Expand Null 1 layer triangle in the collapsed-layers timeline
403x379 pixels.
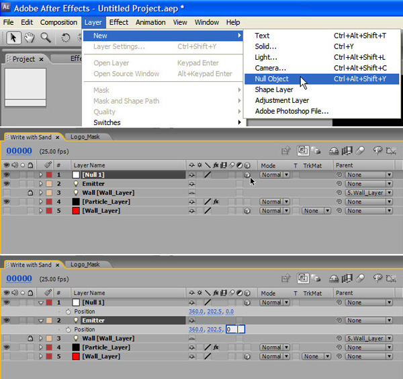(40, 175)
